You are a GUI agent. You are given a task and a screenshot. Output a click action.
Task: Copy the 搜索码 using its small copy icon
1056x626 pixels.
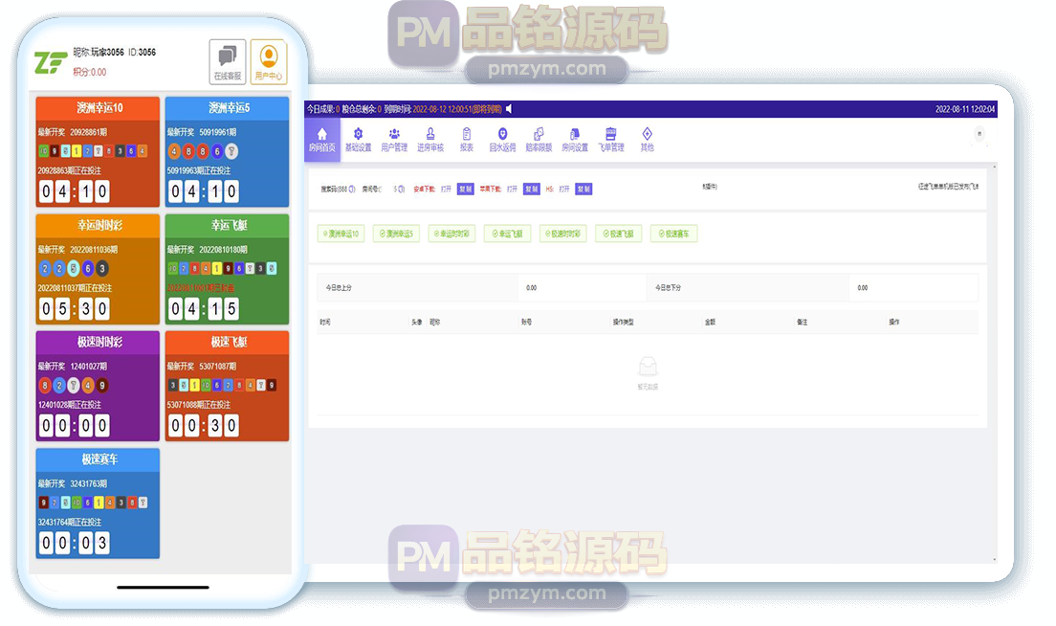(x=352, y=190)
